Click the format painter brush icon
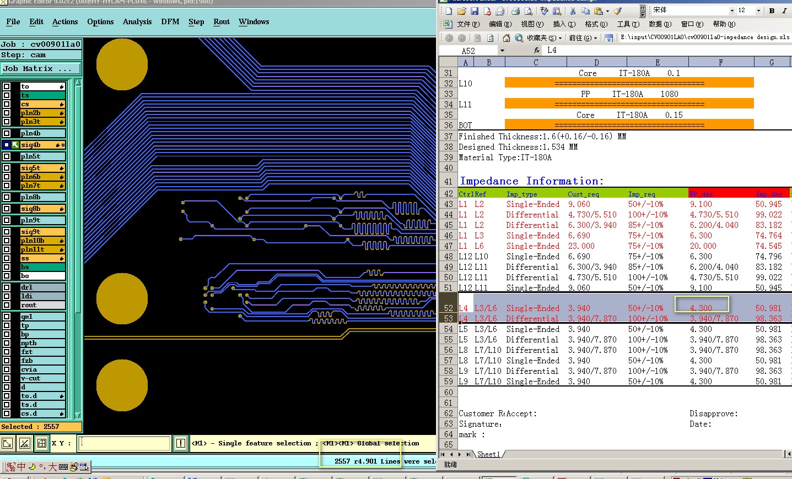 point(618,11)
